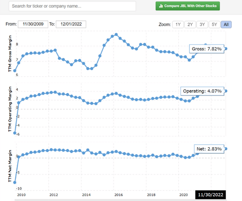Screen dimensions: 242x201
Task: Click the peak gross margin point near 2016
Action: click(116, 34)
